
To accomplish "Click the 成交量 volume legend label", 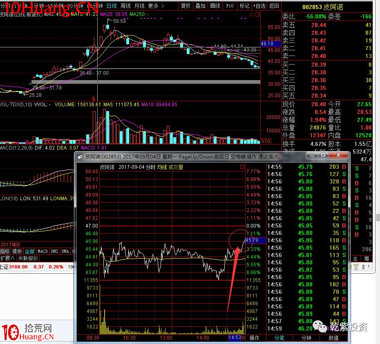I will click(176, 167).
